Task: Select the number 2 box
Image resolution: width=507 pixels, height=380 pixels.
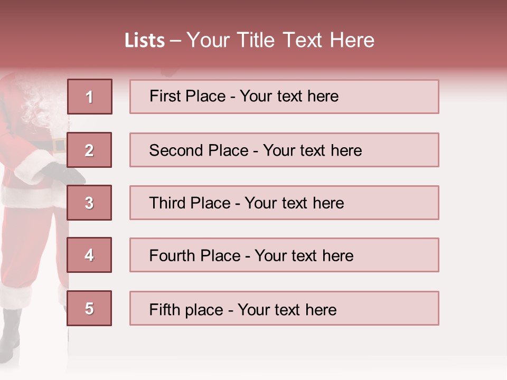Action: 90,150
